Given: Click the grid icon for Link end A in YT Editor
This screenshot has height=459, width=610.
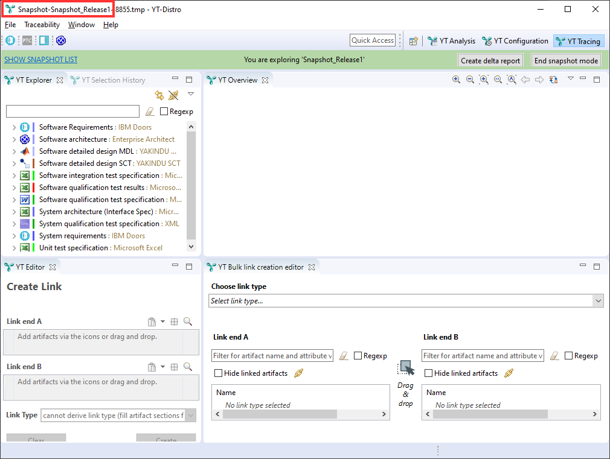Looking at the screenshot, I should (175, 322).
